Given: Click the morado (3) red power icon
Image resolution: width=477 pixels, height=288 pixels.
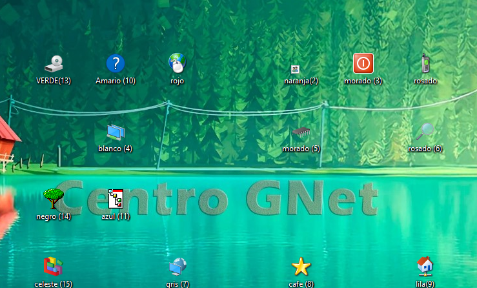Looking at the screenshot, I should tap(363, 63).
